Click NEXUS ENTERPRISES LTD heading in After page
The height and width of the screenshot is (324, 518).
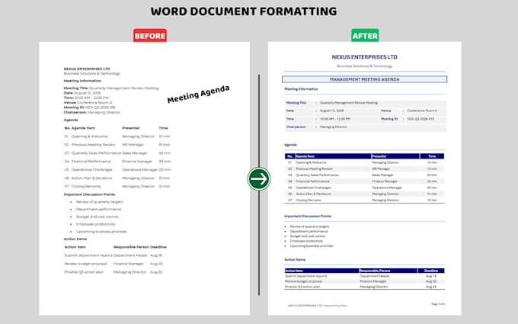(x=364, y=57)
